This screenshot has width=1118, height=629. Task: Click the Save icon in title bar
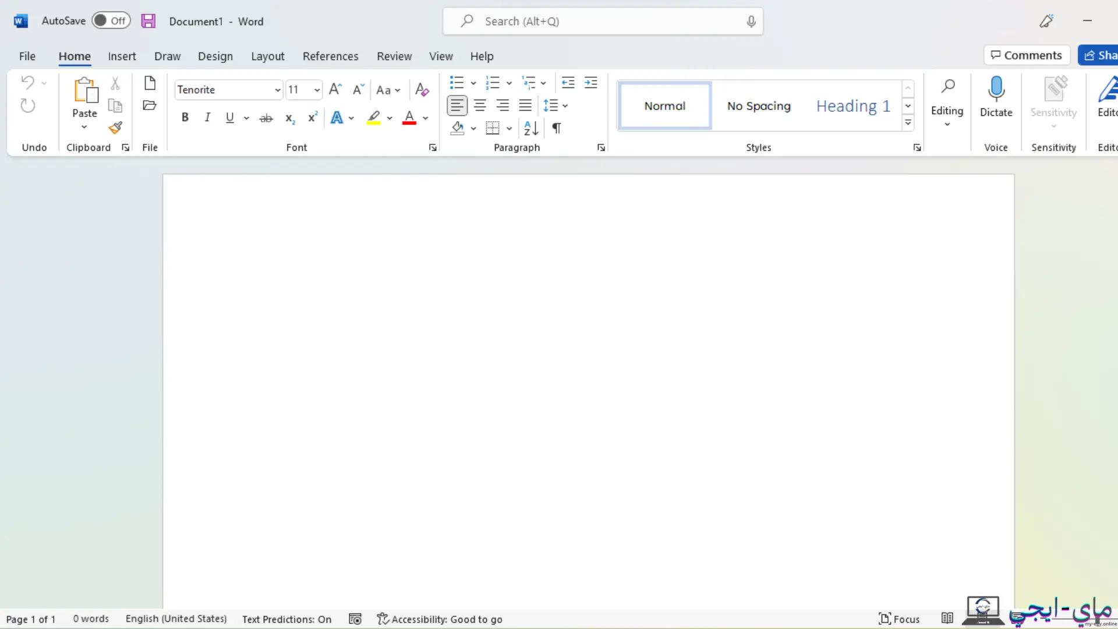[x=148, y=22]
